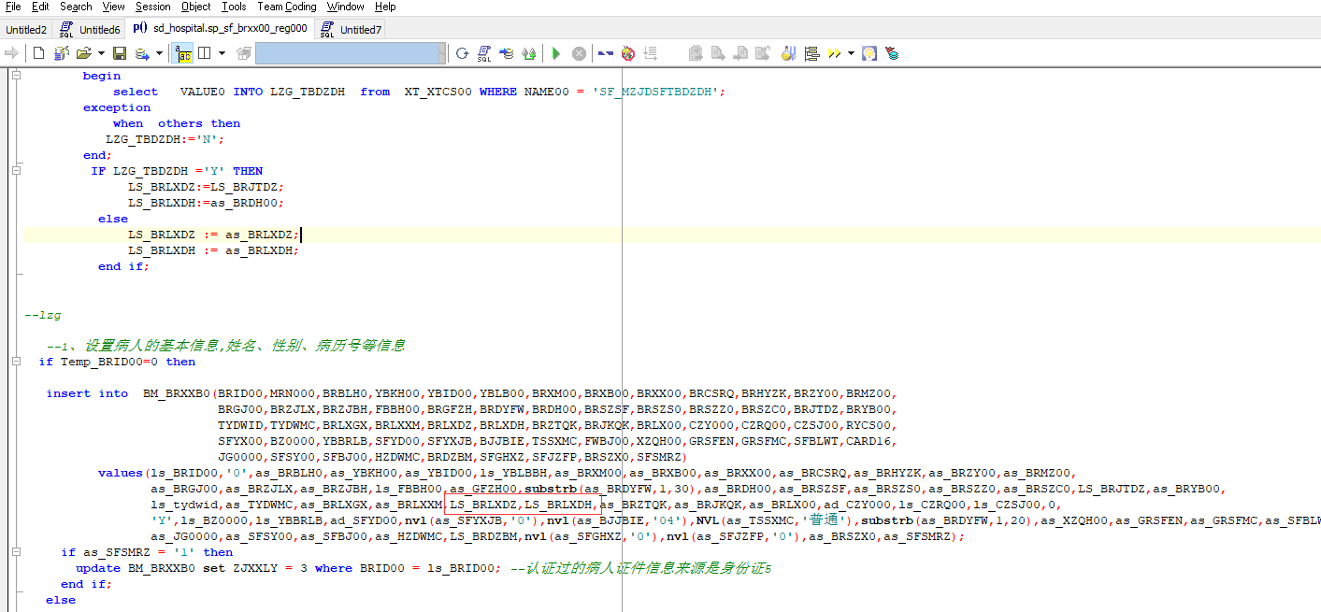This screenshot has height=612, width=1321.
Task: Open the Object menu
Action: click(195, 7)
